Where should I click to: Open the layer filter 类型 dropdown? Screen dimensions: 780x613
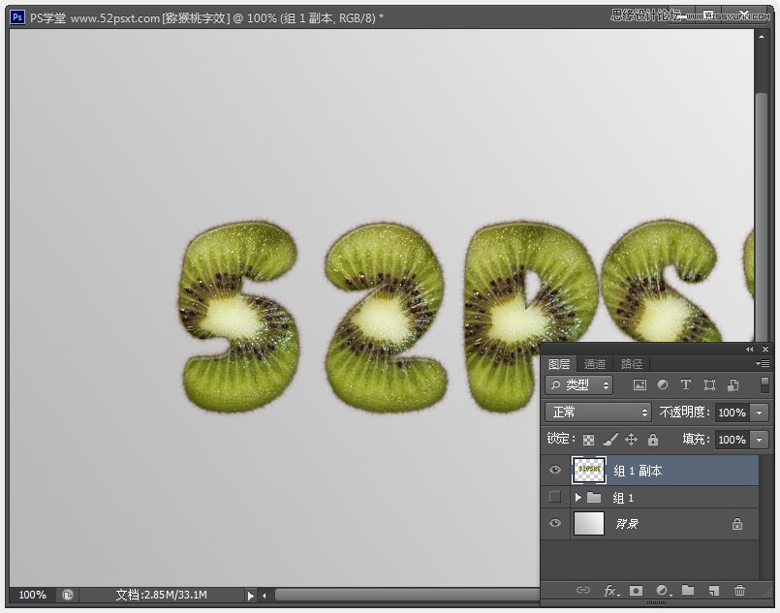tap(579, 385)
